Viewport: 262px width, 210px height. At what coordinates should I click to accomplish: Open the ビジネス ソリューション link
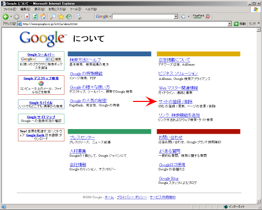point(178,73)
